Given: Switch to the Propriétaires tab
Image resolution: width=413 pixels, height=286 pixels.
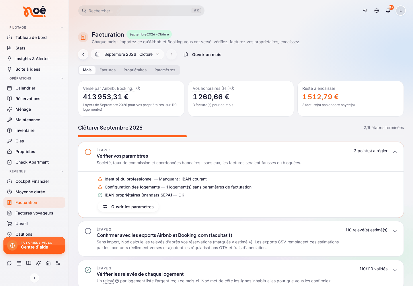Looking at the screenshot, I should 135,70.
